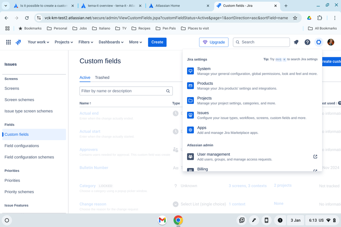
Task: Open the System settings menu entry
Action: click(x=252, y=71)
